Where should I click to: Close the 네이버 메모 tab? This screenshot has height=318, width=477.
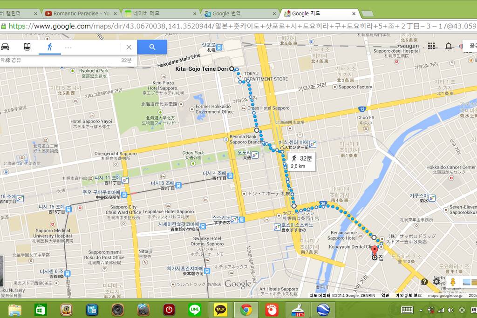195,14
